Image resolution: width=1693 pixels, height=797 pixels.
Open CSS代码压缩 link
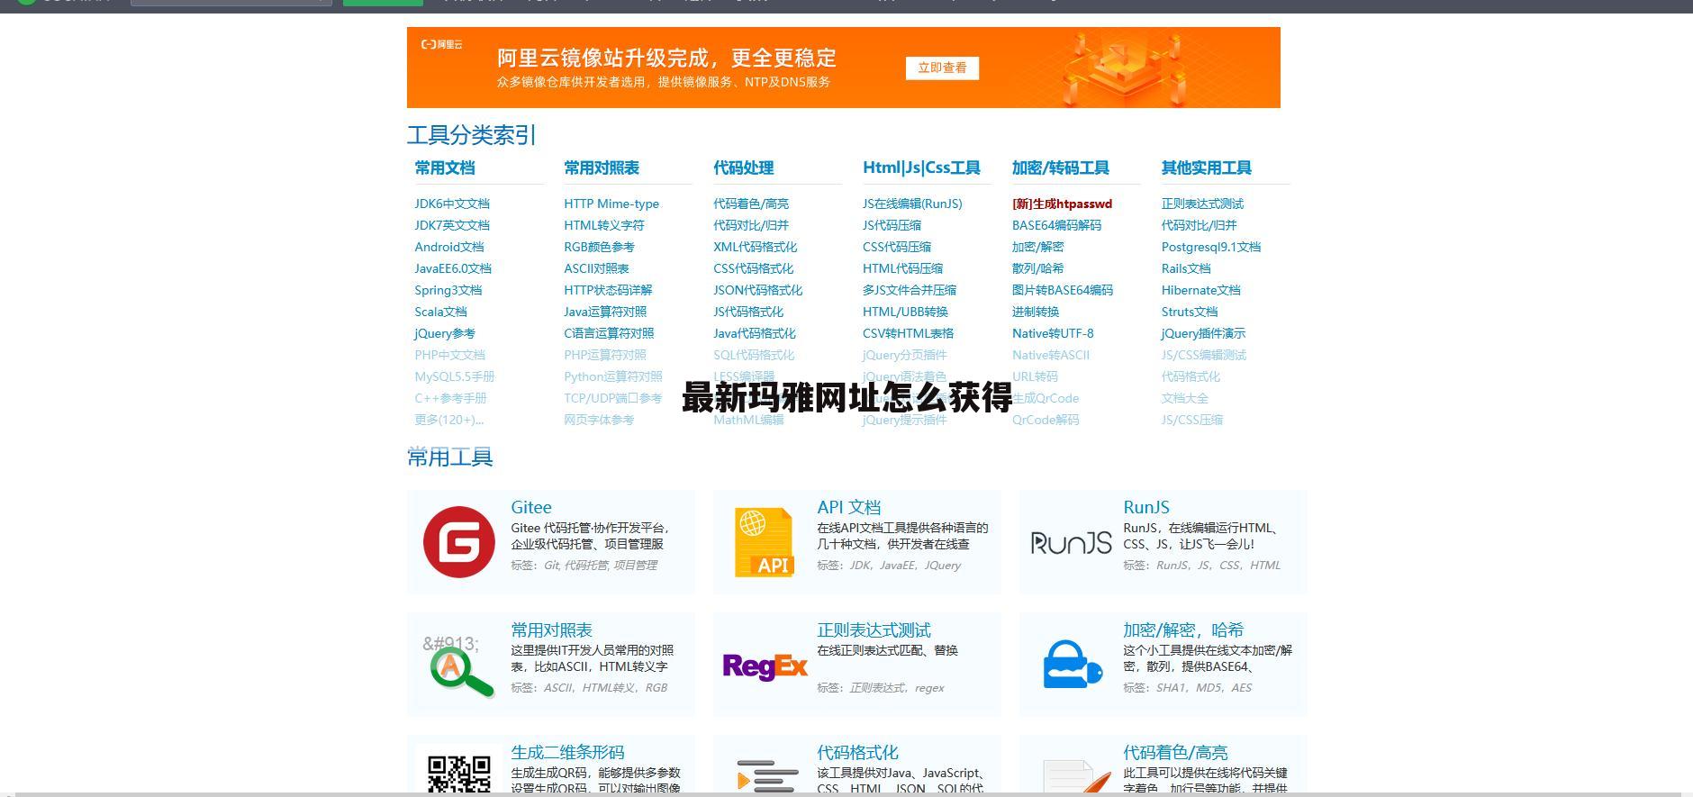click(897, 247)
